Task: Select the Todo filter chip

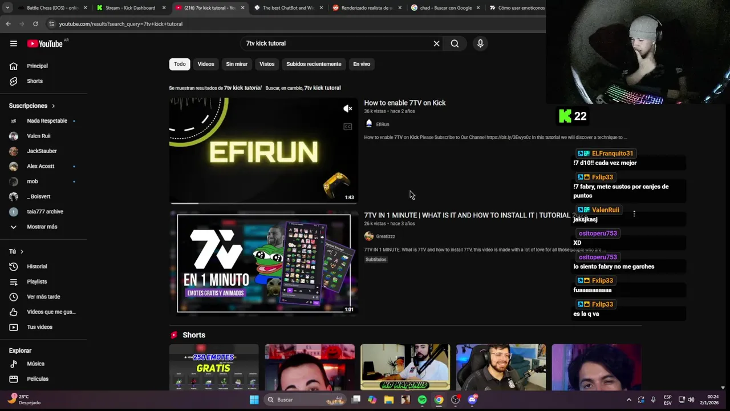Action: click(x=180, y=64)
